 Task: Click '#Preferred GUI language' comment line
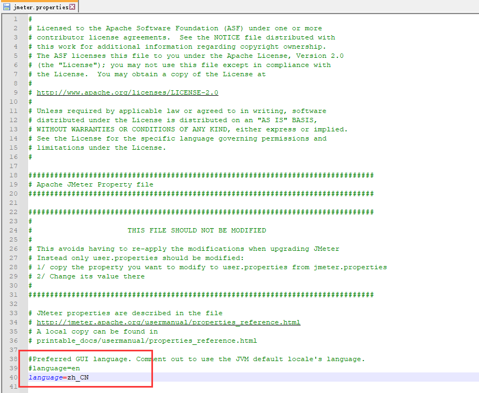pyautogui.click(x=197, y=359)
